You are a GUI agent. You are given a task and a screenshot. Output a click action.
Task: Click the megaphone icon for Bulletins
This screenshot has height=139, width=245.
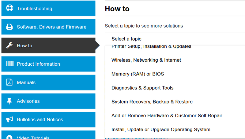click(9, 119)
